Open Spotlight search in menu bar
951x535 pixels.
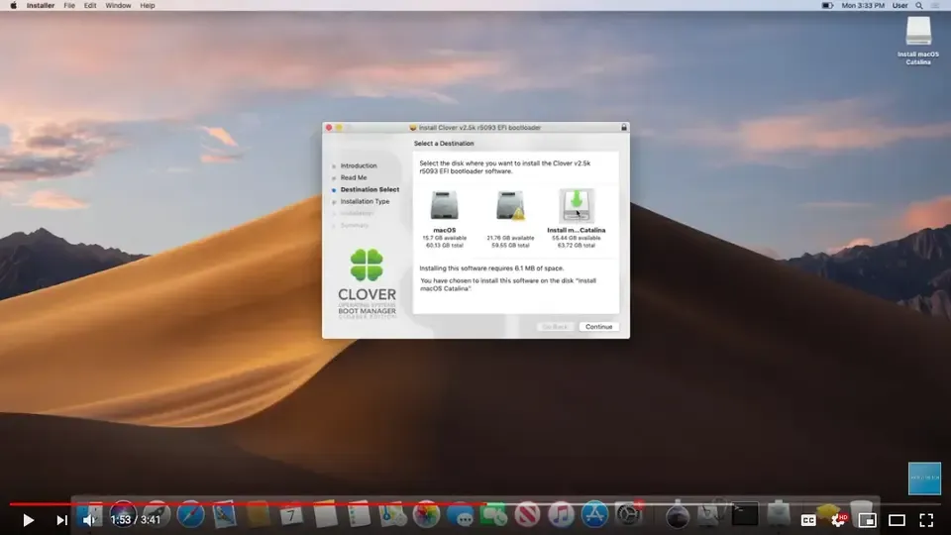[x=919, y=6]
